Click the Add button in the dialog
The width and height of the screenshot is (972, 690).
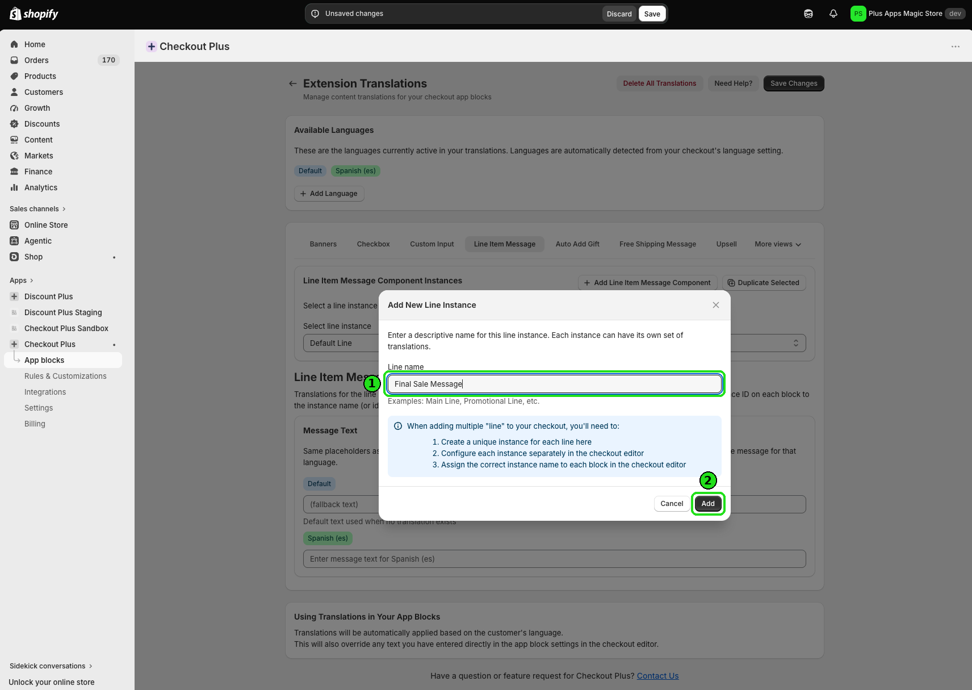coord(708,504)
